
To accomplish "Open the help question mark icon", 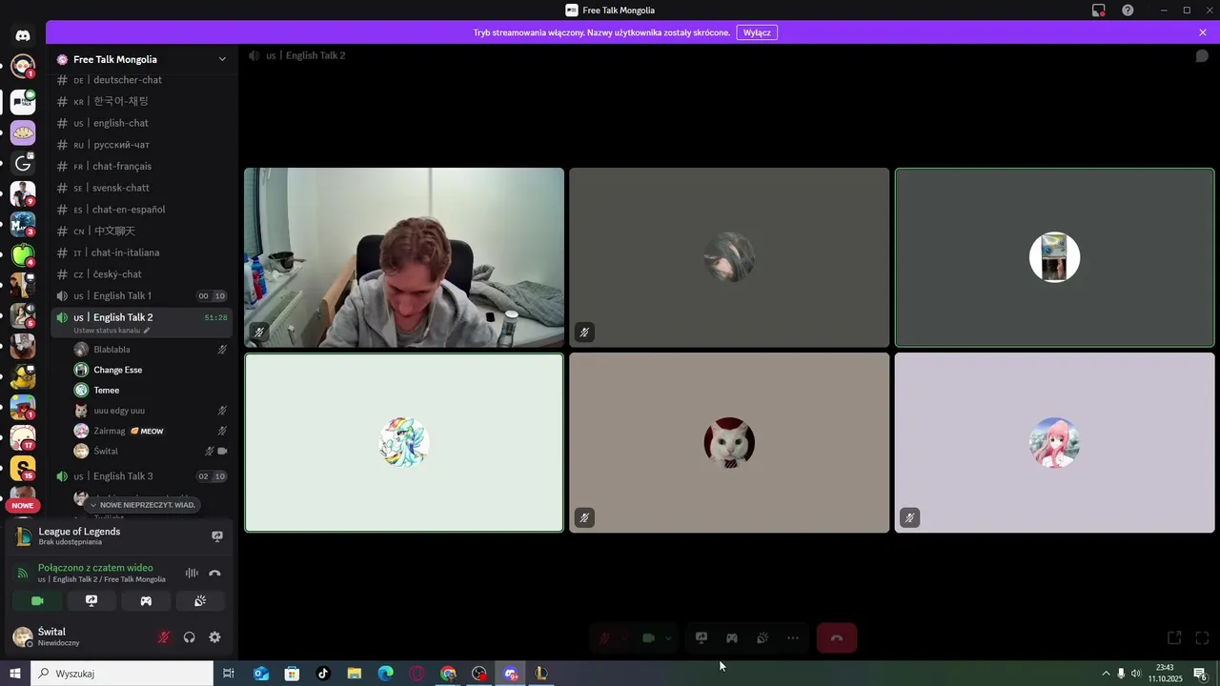I will [x=1128, y=10].
